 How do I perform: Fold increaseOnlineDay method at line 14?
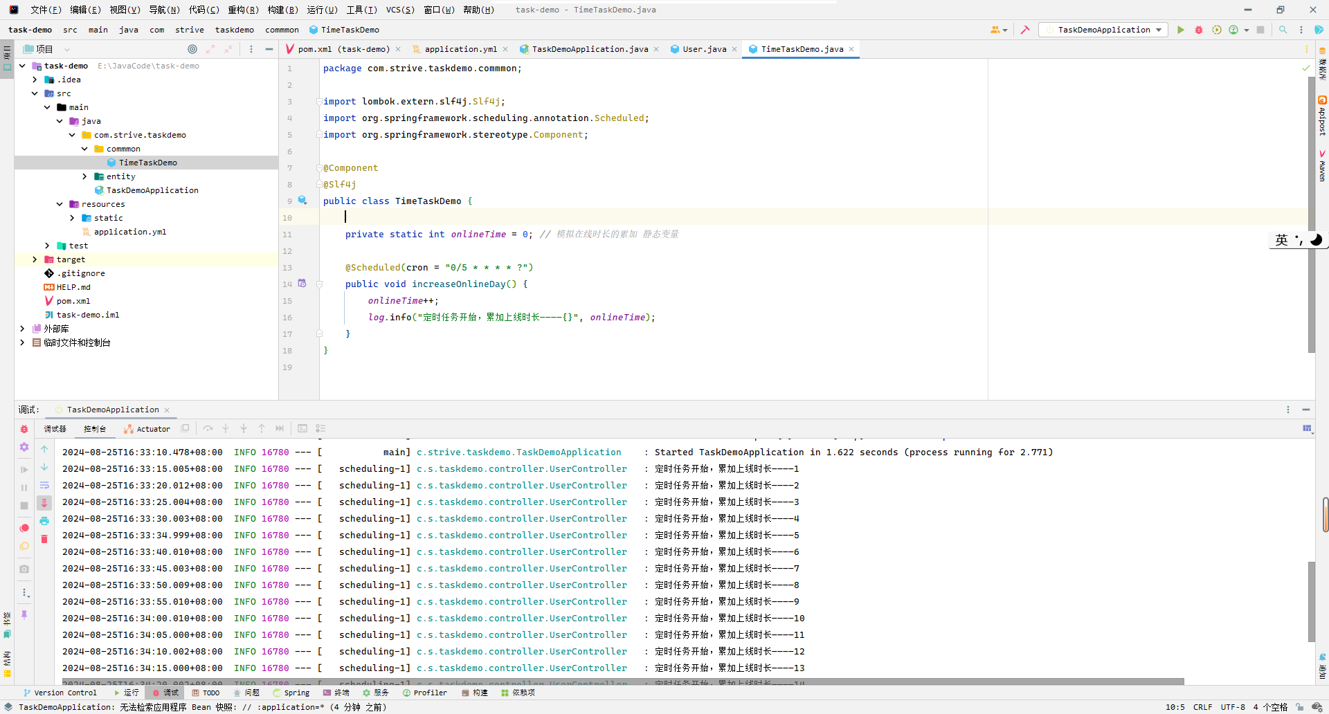coord(319,284)
